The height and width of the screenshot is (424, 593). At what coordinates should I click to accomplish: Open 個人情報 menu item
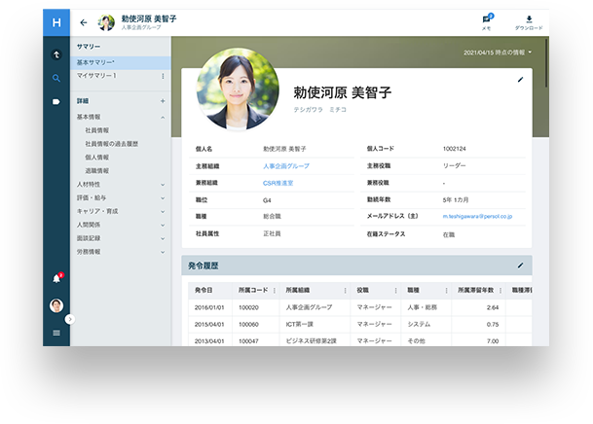96,158
